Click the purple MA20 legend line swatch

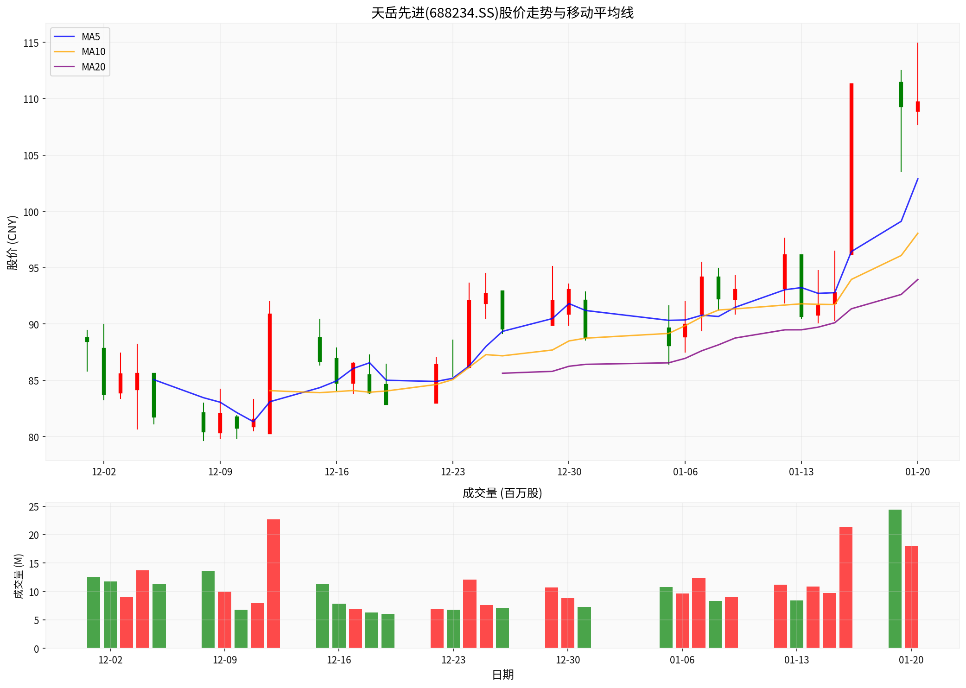point(64,67)
